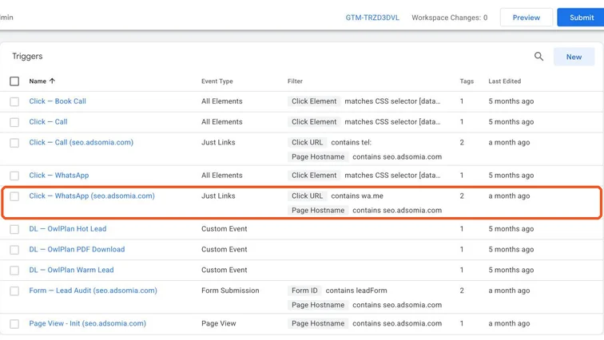Click the Preview button
This screenshot has height=340, width=604.
(x=527, y=18)
